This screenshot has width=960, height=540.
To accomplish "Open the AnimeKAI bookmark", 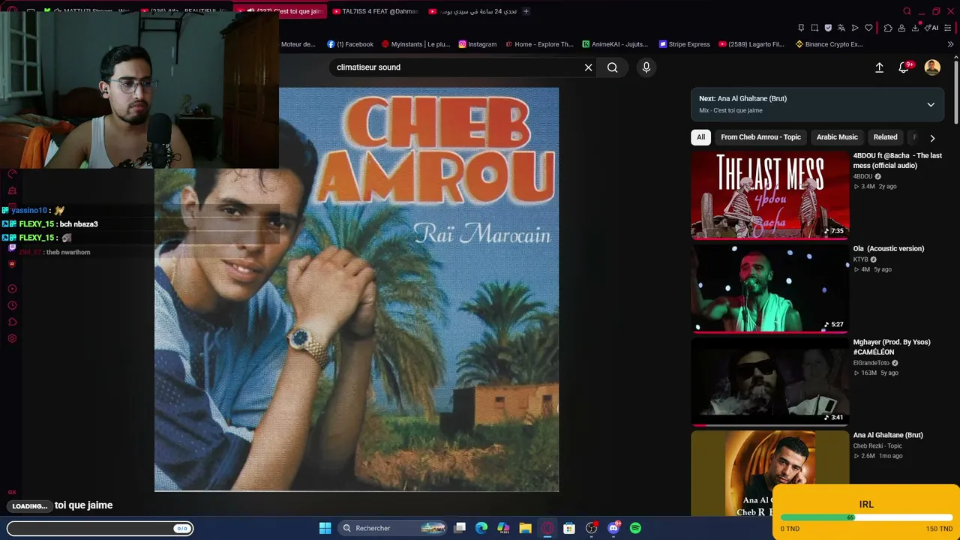I will 615,44.
